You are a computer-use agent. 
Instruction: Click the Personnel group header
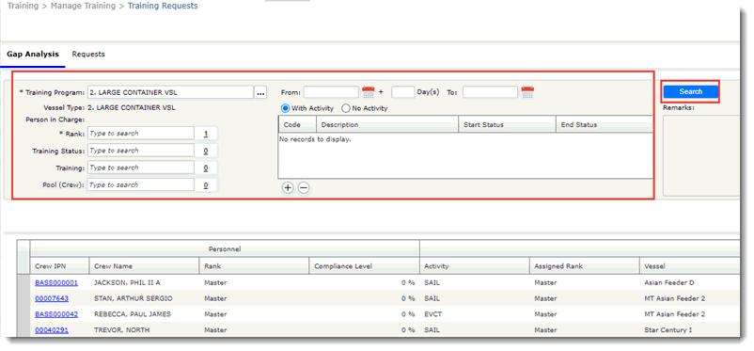pos(225,249)
